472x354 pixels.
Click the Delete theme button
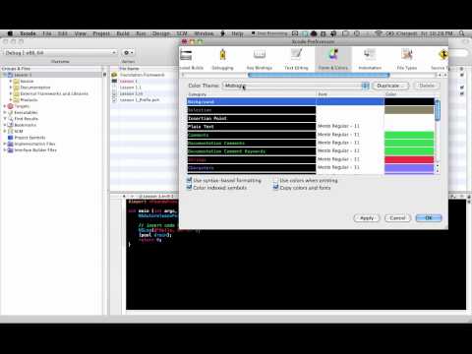pos(427,86)
